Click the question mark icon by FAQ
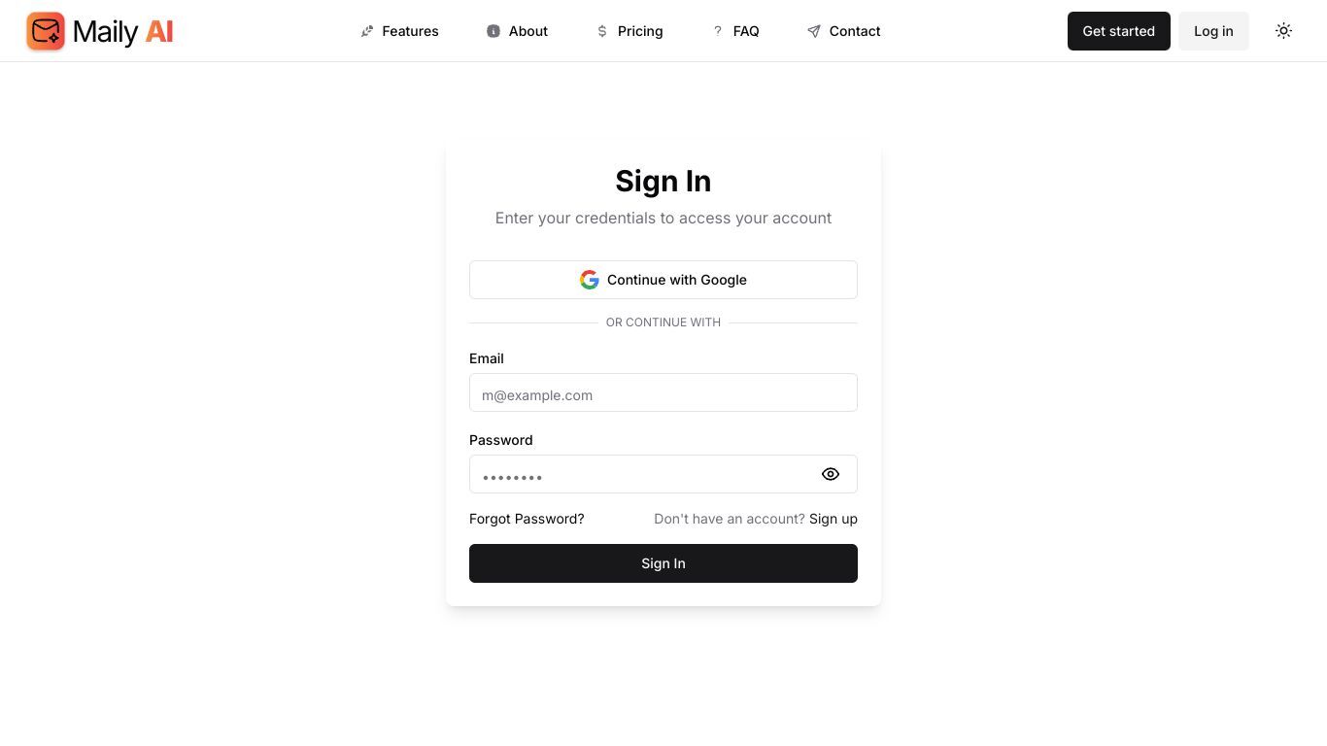This screenshot has width=1327, height=746. coord(718,31)
